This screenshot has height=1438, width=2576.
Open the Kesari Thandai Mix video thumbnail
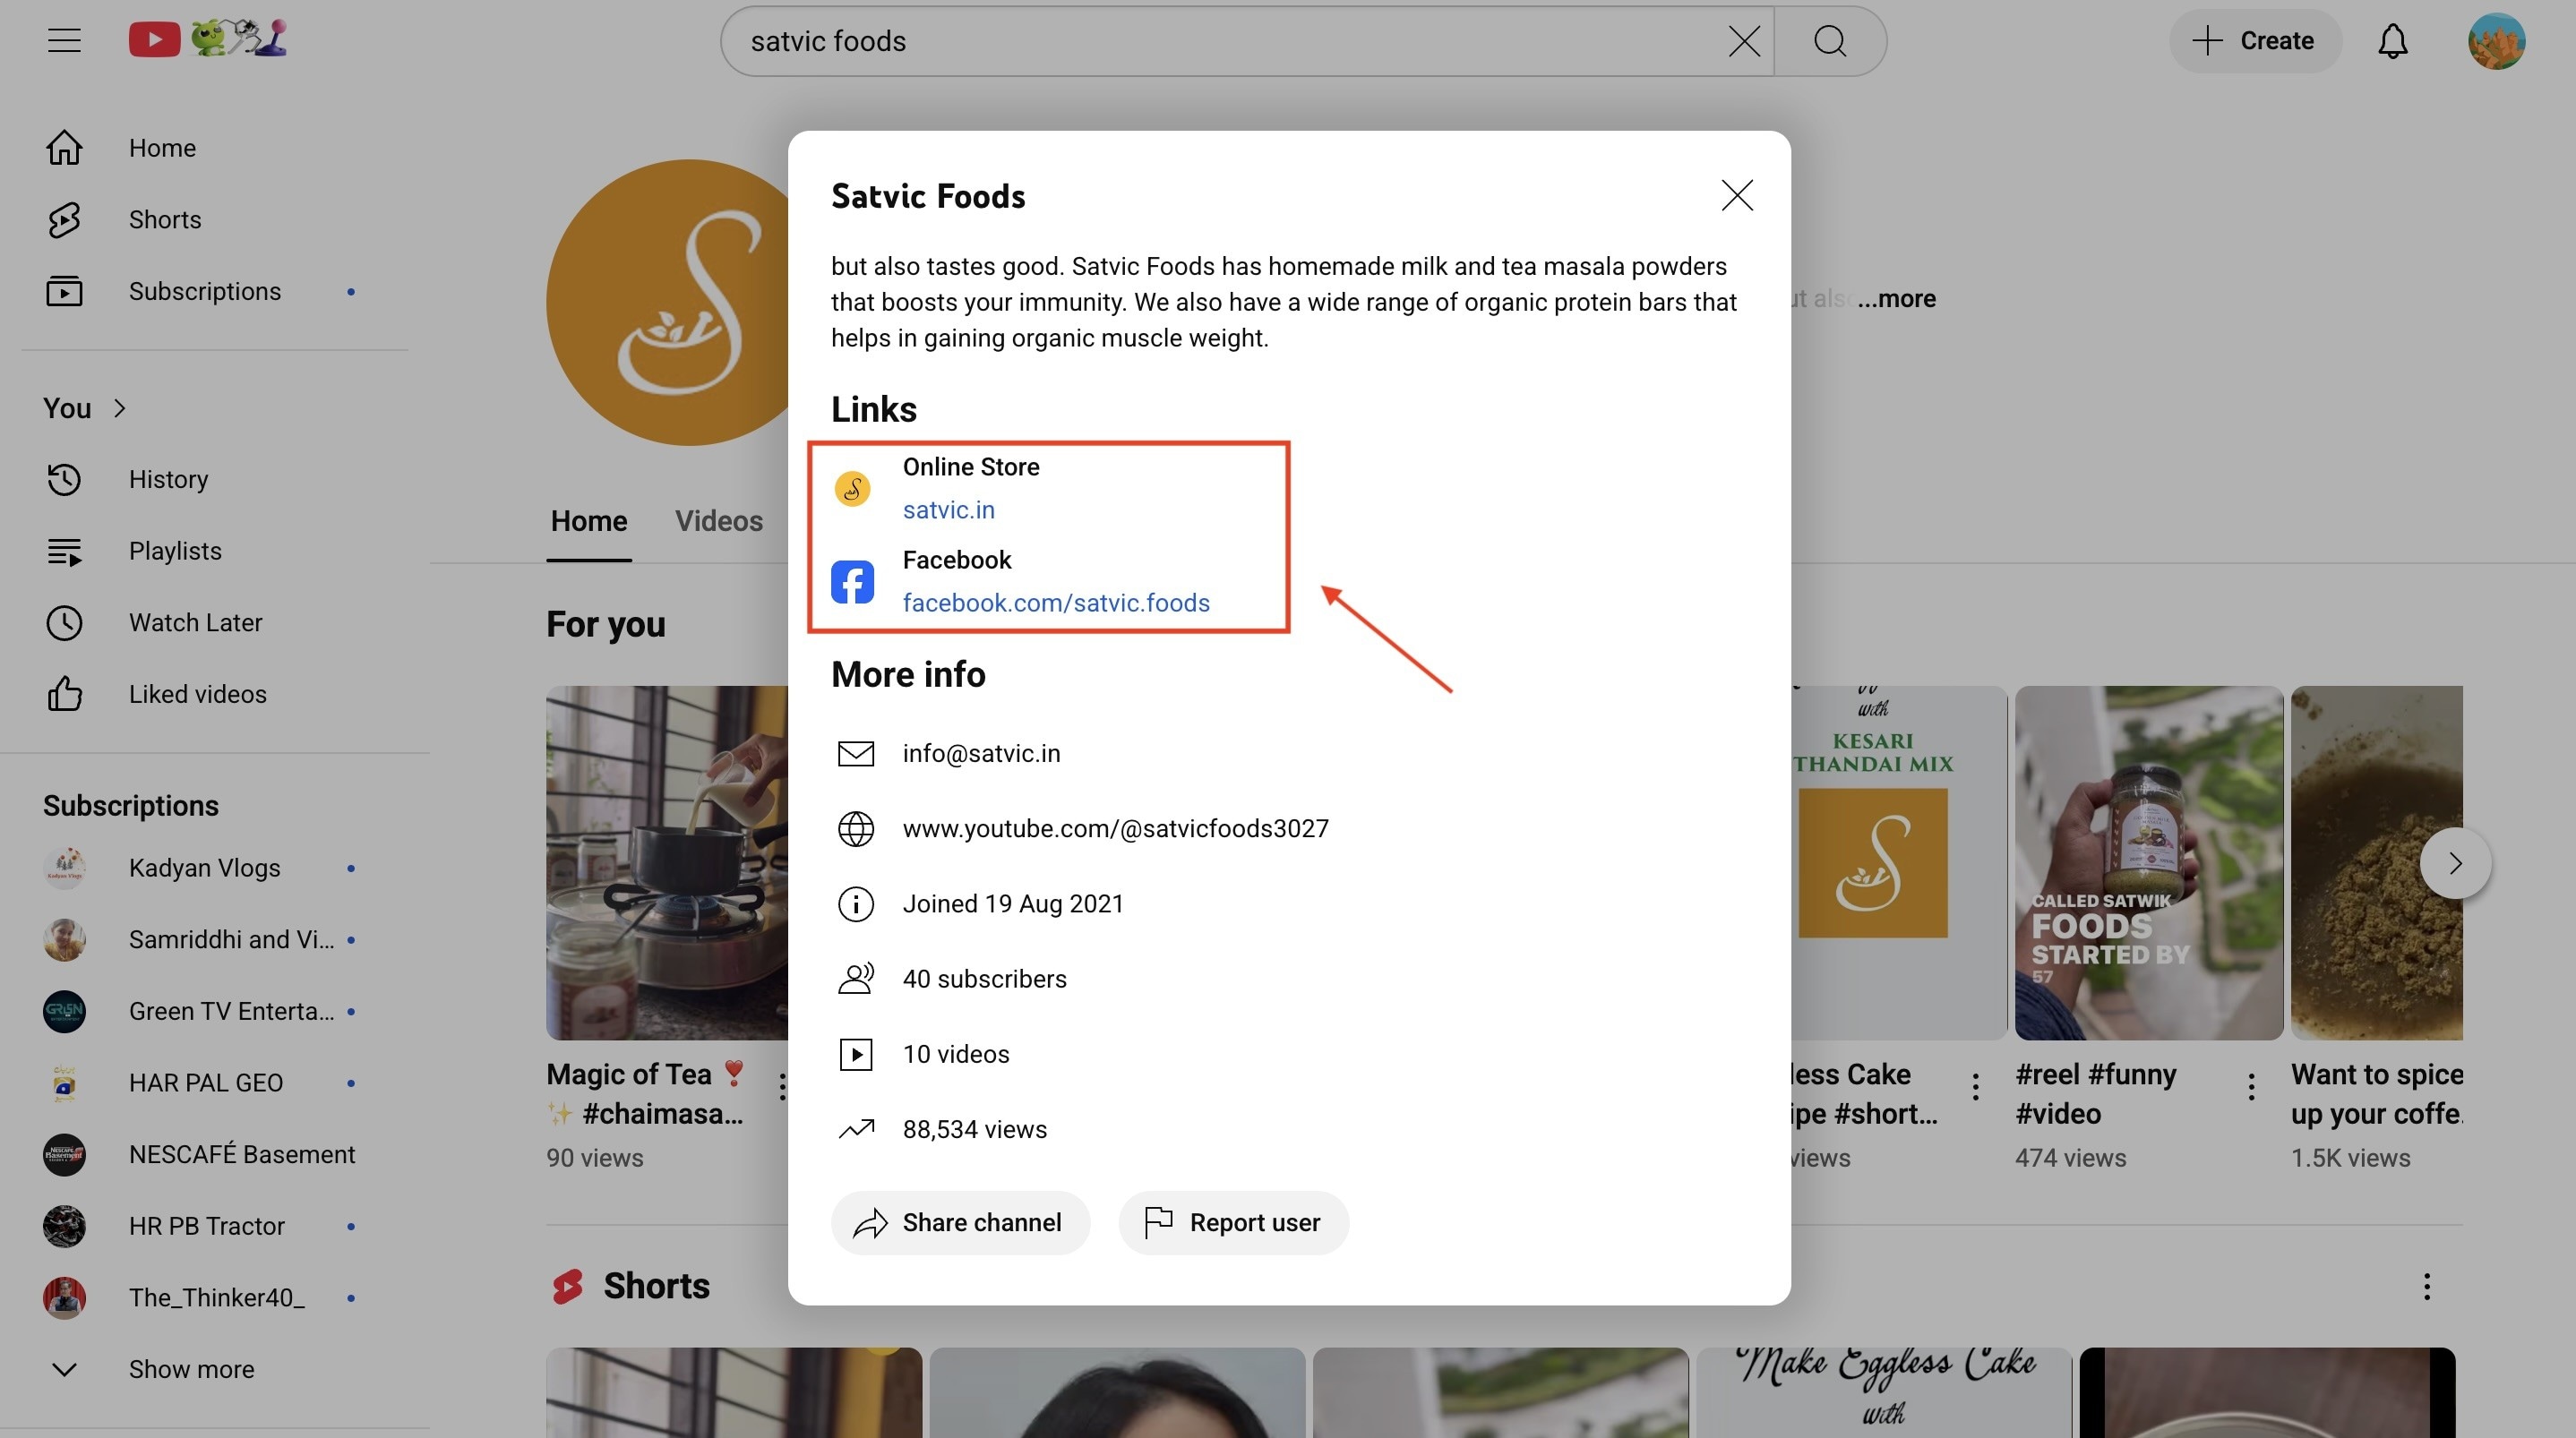pyautogui.click(x=1899, y=863)
